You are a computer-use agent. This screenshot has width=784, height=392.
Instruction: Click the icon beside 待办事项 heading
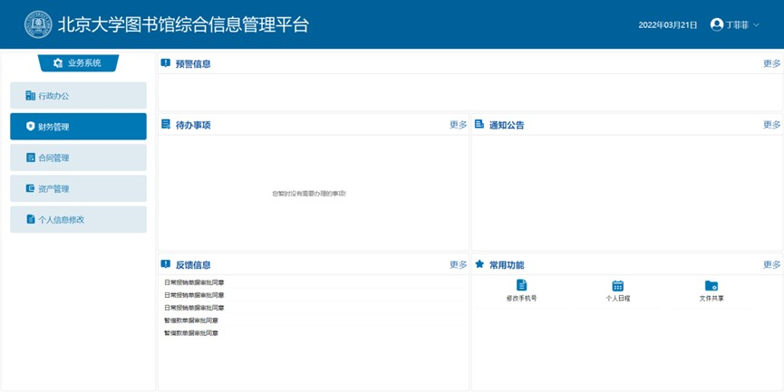click(x=166, y=125)
